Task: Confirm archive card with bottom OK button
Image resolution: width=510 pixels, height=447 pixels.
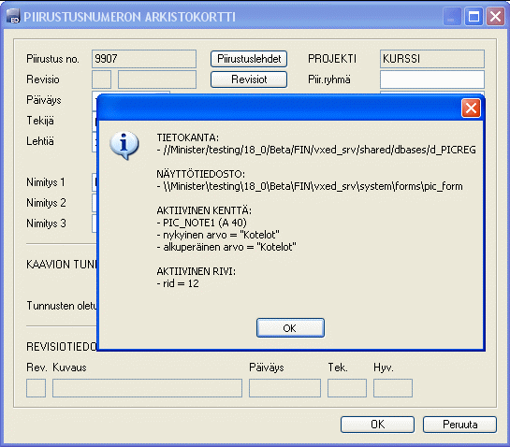Action: (x=377, y=425)
